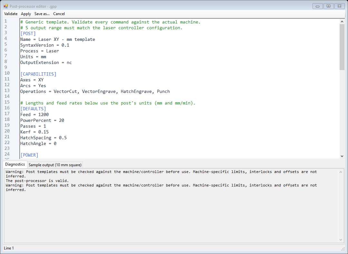Screen dimensions: 348x254
Task: Click 'The post-processor is valid.' diagnostic message
Action: (37, 181)
